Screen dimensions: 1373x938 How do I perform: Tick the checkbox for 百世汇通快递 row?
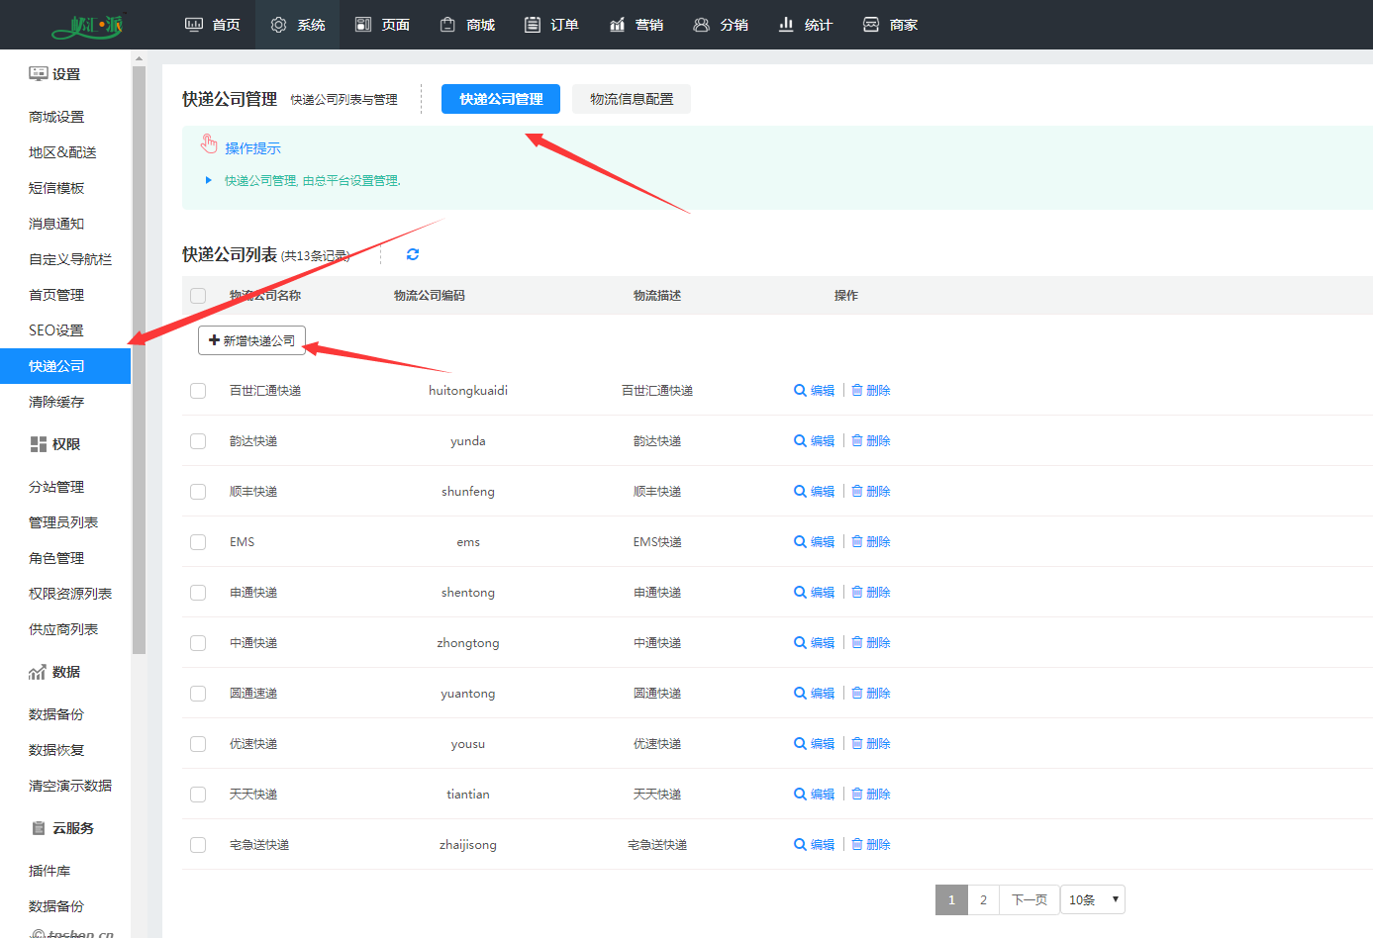point(198,391)
